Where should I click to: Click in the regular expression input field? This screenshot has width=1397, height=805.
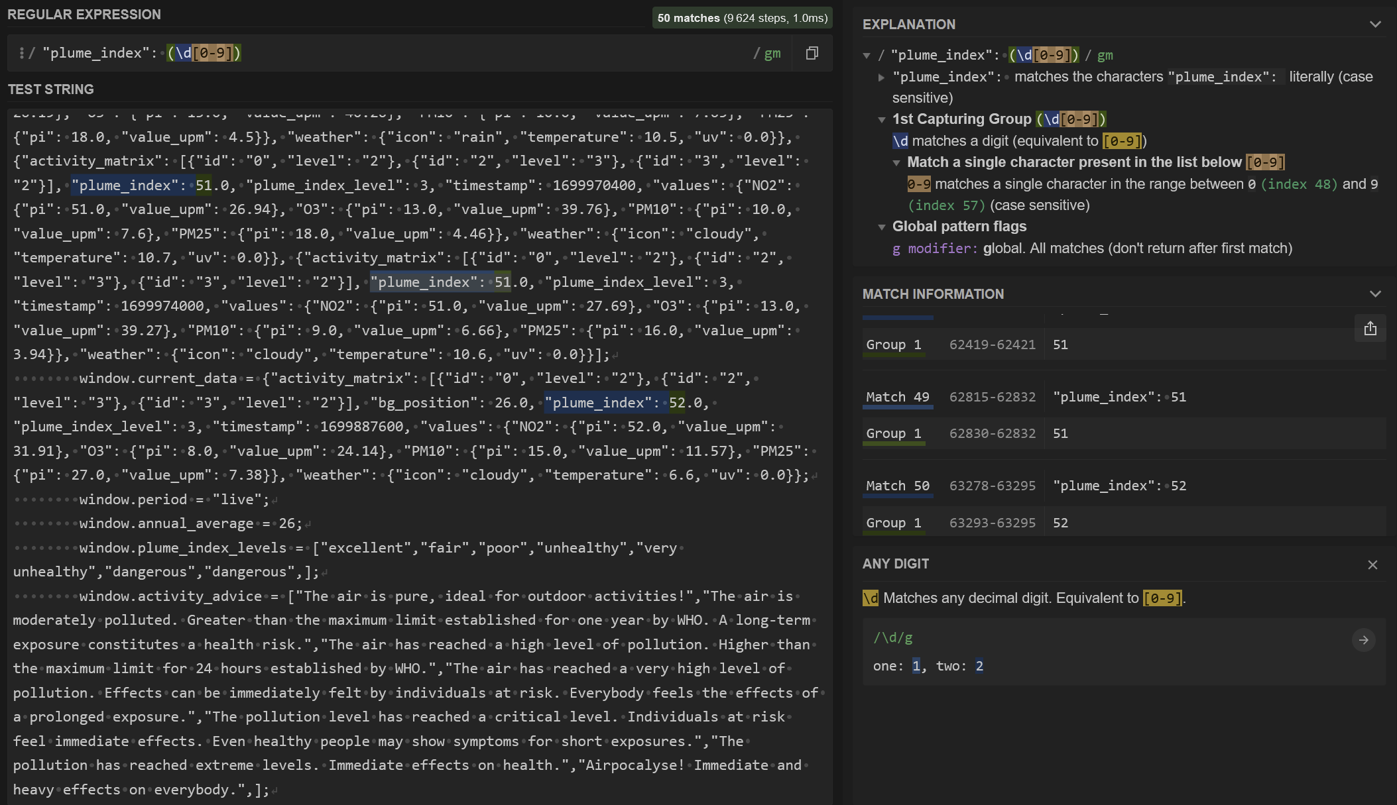click(x=464, y=53)
